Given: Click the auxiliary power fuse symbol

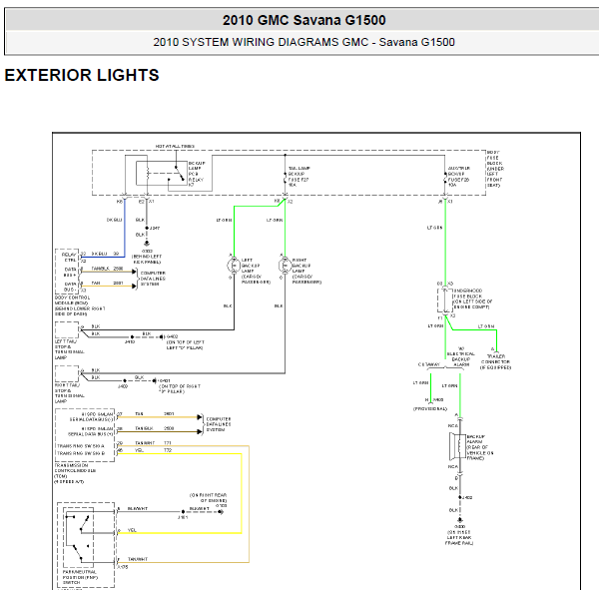Looking at the screenshot, I should pos(445,180).
